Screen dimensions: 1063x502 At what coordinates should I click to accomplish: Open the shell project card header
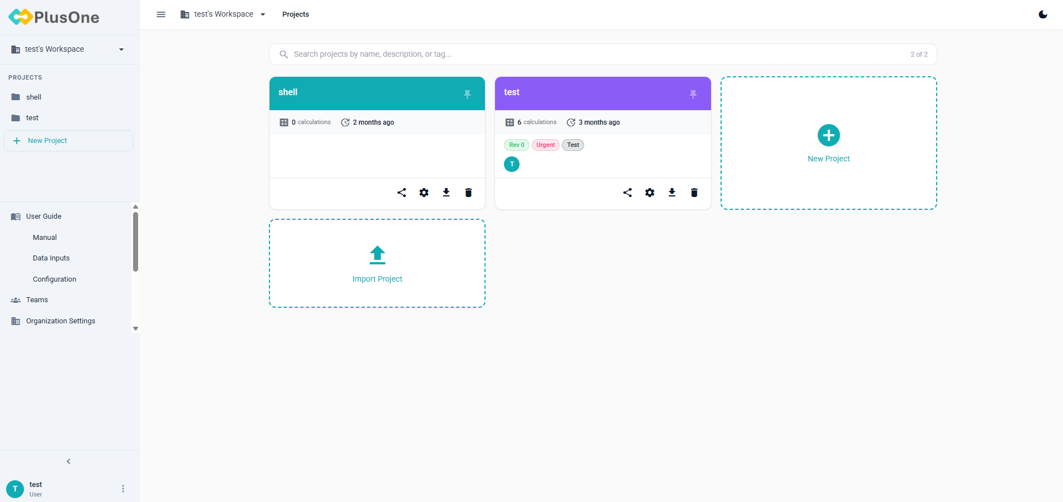pos(377,93)
